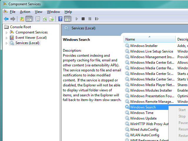This screenshot has width=188, height=141.
Task: Click Restart Service toolbar icon
Action: coord(97,19)
